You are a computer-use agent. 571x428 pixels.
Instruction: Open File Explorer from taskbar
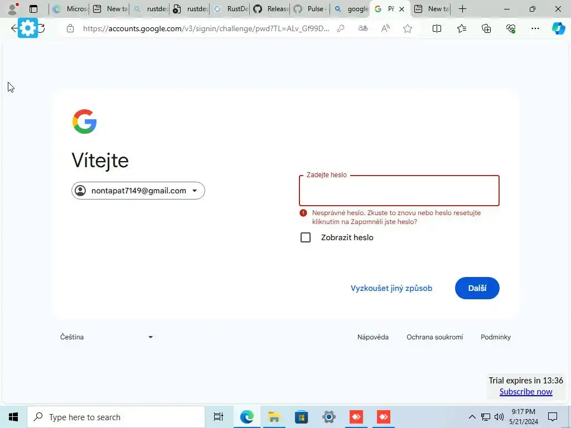pos(274,417)
